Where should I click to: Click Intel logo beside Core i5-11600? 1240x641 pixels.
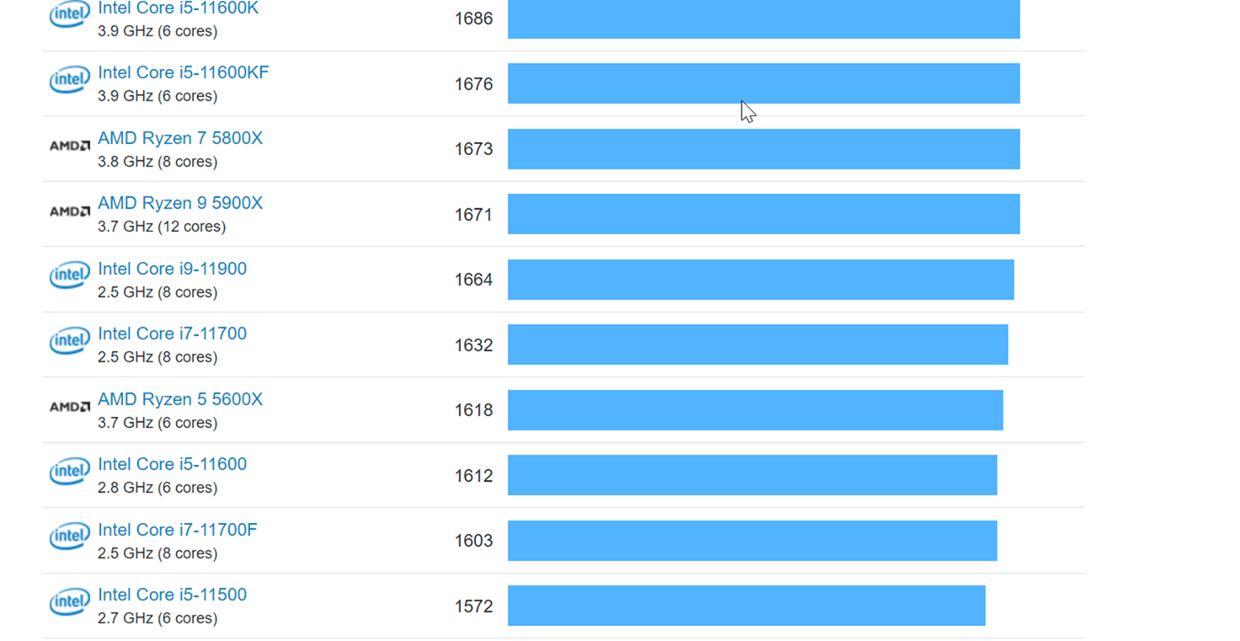(69, 472)
